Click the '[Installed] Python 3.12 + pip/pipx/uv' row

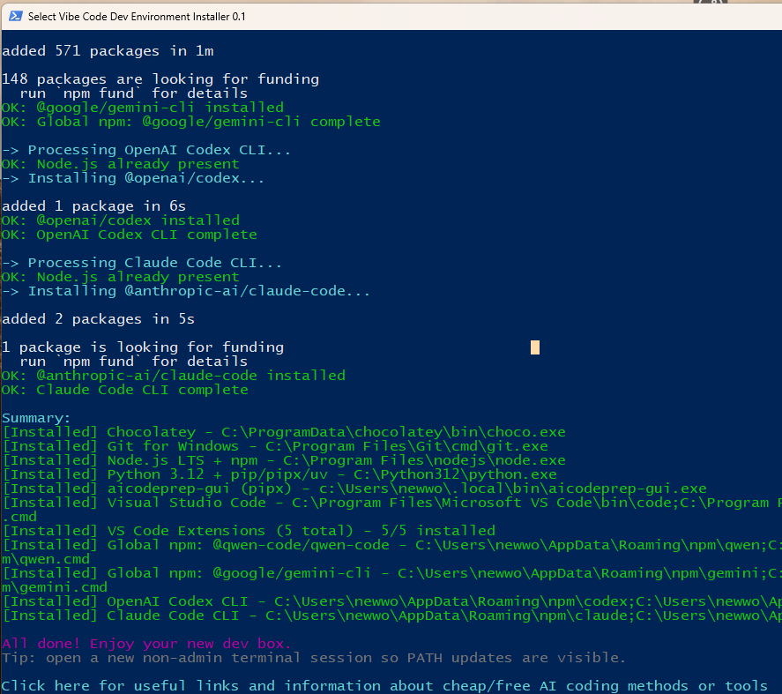pos(279,474)
